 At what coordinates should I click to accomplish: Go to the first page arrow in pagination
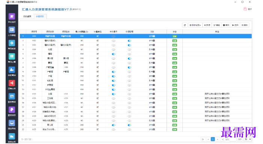click(x=203, y=139)
